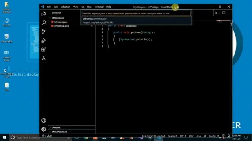The width and height of the screenshot is (252, 141).
Task: Click the taskbar clock and date
Action: (x=237, y=137)
